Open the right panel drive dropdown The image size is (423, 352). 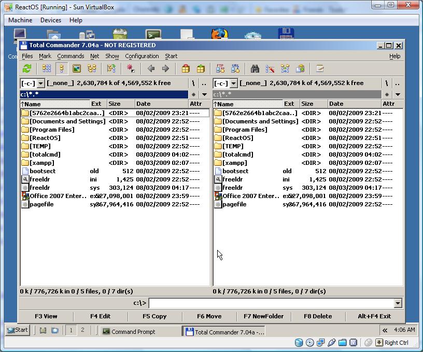point(233,83)
